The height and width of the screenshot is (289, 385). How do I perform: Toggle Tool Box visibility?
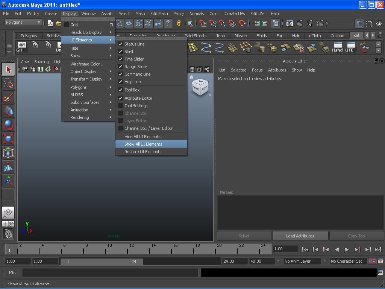(x=121, y=90)
